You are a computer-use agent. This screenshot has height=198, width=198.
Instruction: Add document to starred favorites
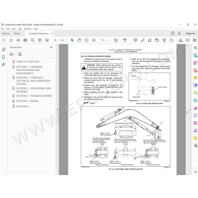pyautogui.click(x=11, y=40)
